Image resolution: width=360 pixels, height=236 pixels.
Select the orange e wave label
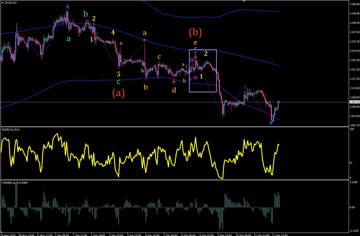point(195,43)
